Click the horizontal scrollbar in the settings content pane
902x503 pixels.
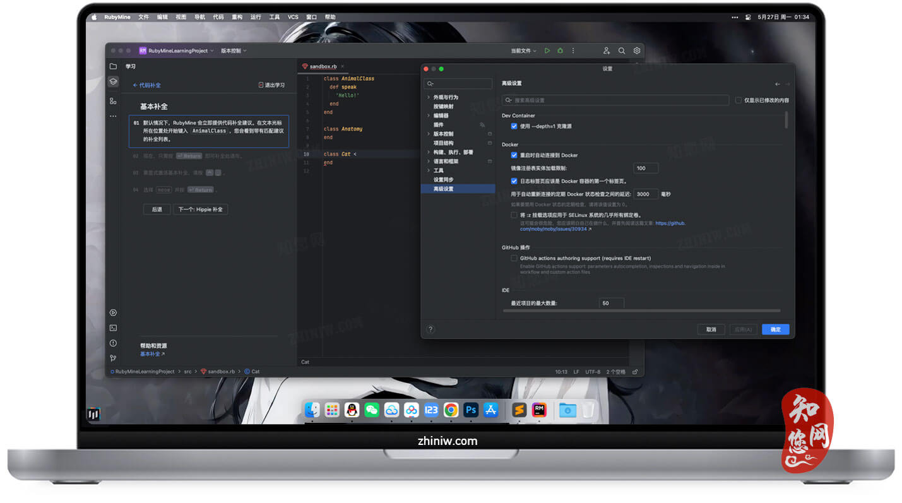click(641, 311)
